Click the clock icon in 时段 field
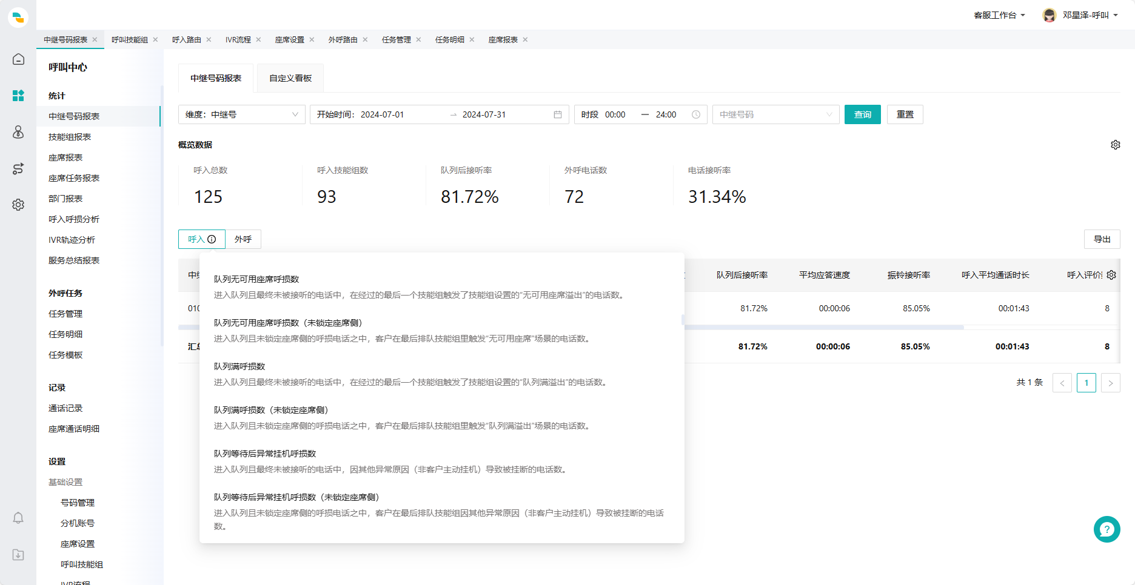This screenshot has height=585, width=1135. coord(696,114)
